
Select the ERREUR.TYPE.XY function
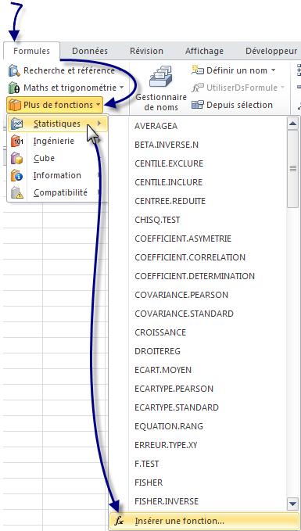(x=166, y=445)
